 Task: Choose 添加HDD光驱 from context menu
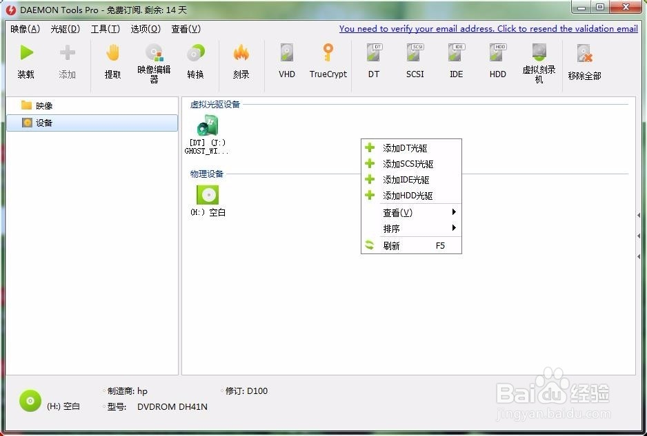411,196
